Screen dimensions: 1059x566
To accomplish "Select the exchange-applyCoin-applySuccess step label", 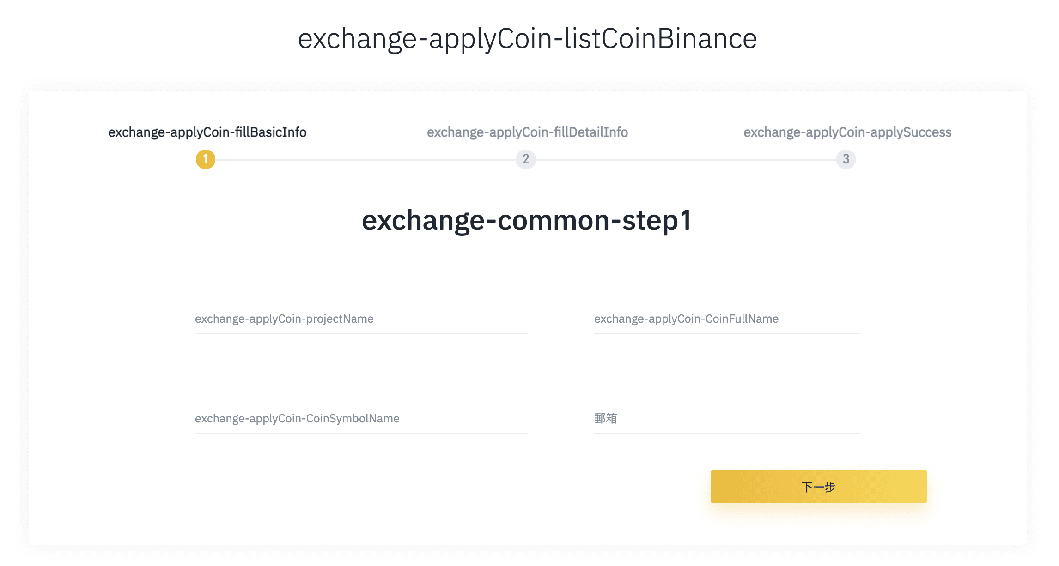I will pos(847,132).
